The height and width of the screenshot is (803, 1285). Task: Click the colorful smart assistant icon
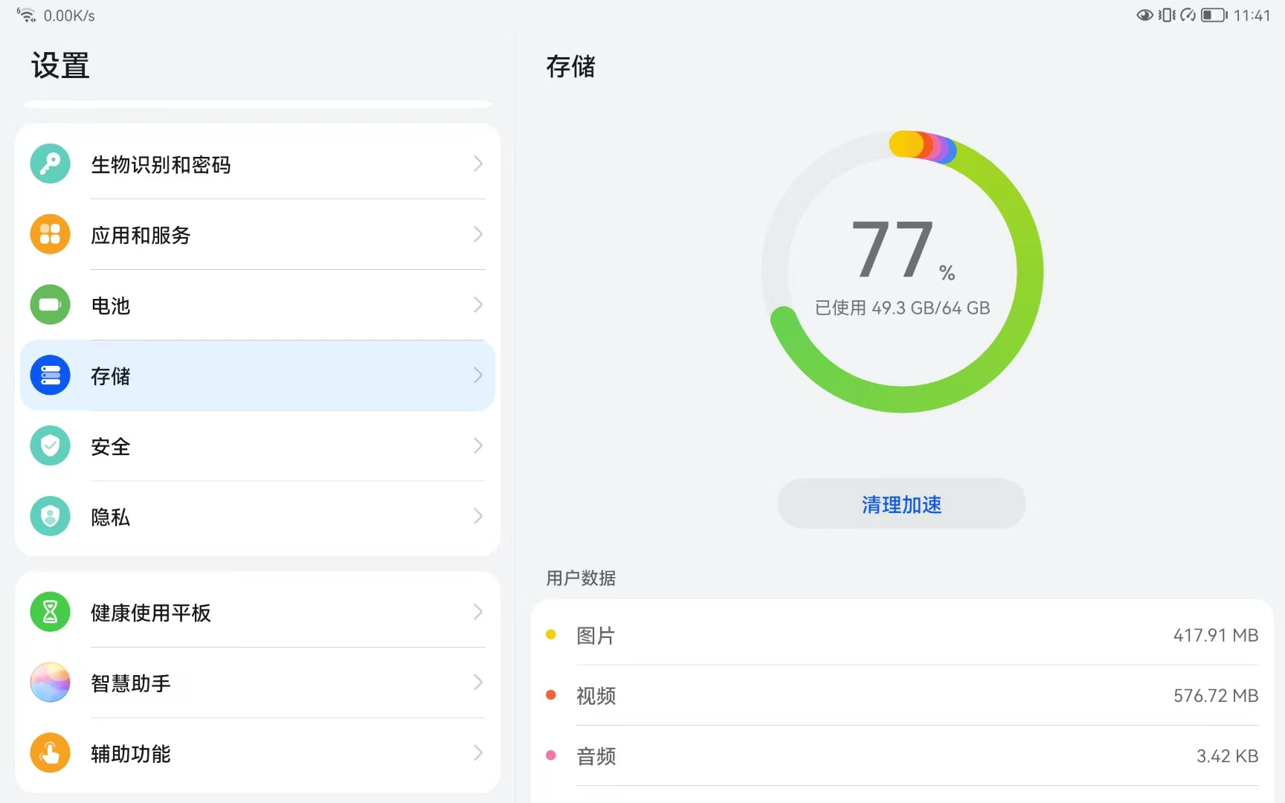[x=50, y=683]
